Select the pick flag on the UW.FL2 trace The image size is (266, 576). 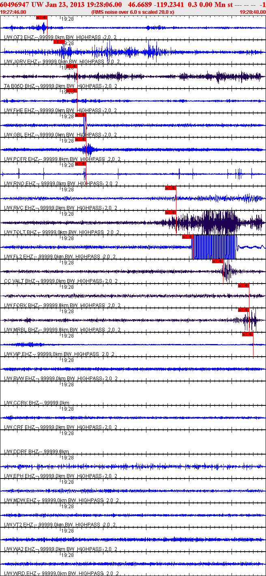(187, 237)
